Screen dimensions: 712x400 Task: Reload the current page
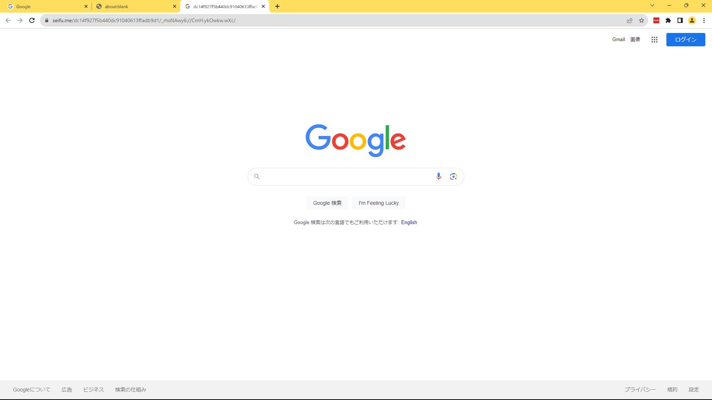[x=32, y=20]
